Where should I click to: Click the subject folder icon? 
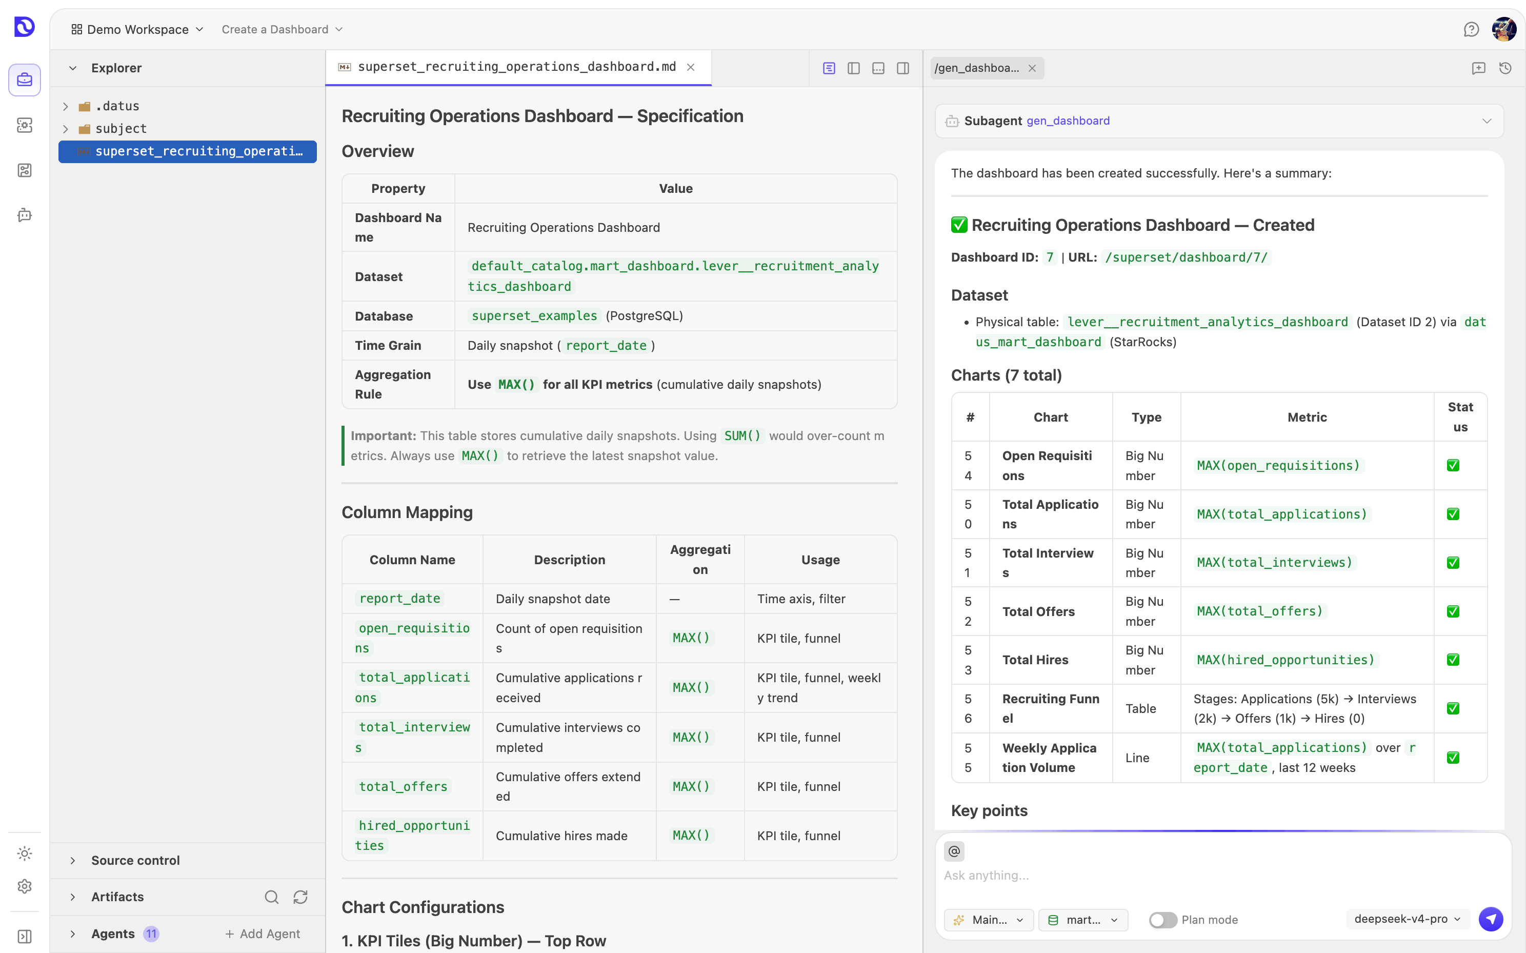tap(85, 129)
